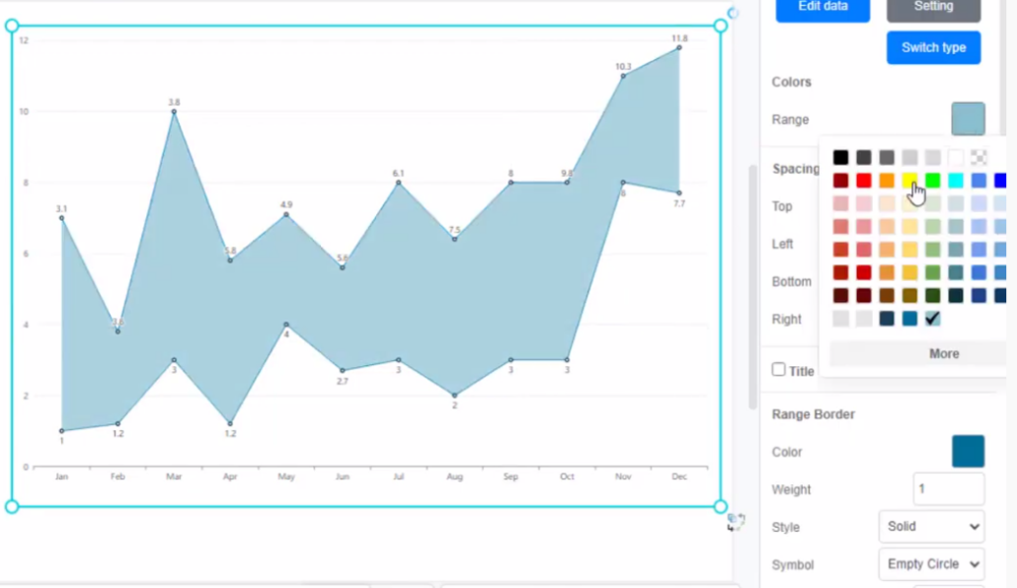This screenshot has height=588, width=1017.
Task: Pick the yellow color in the palette
Action: [x=909, y=181]
